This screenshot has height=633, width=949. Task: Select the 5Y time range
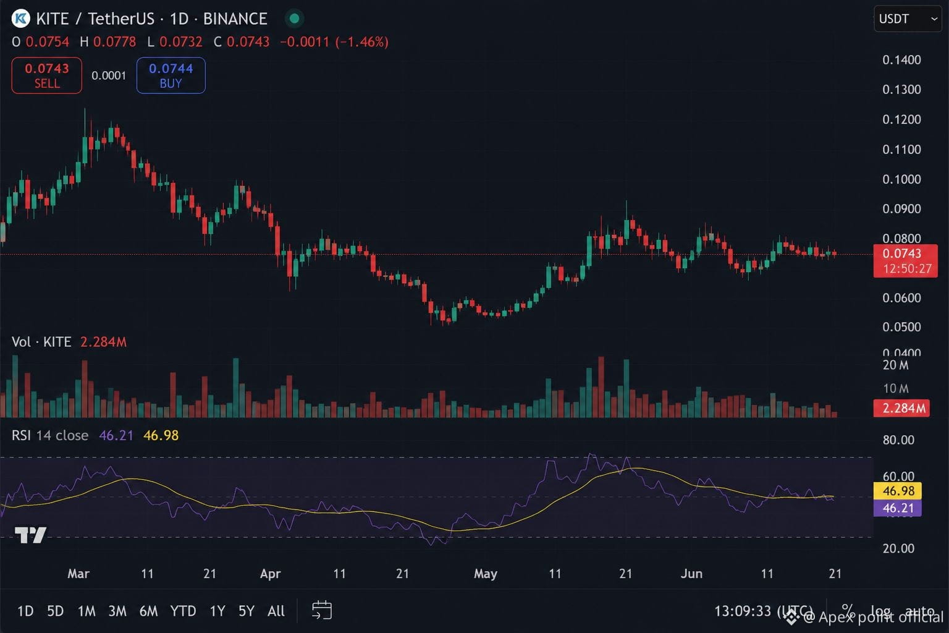tap(247, 611)
